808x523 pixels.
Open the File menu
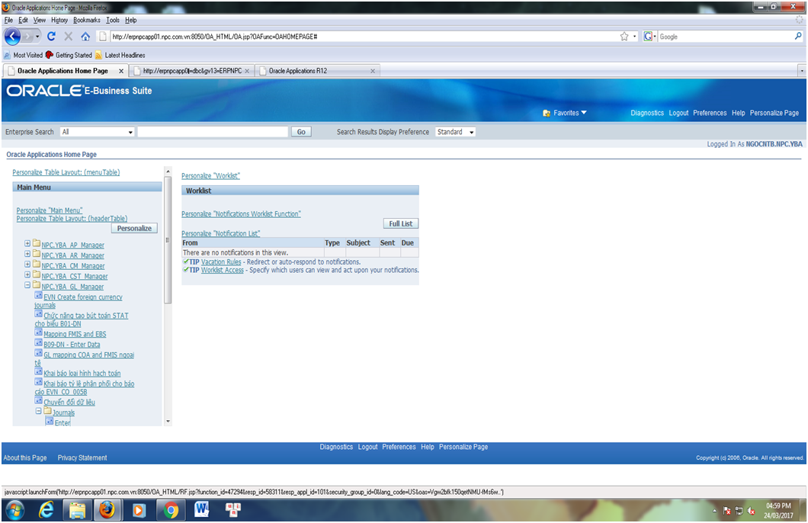coord(8,20)
